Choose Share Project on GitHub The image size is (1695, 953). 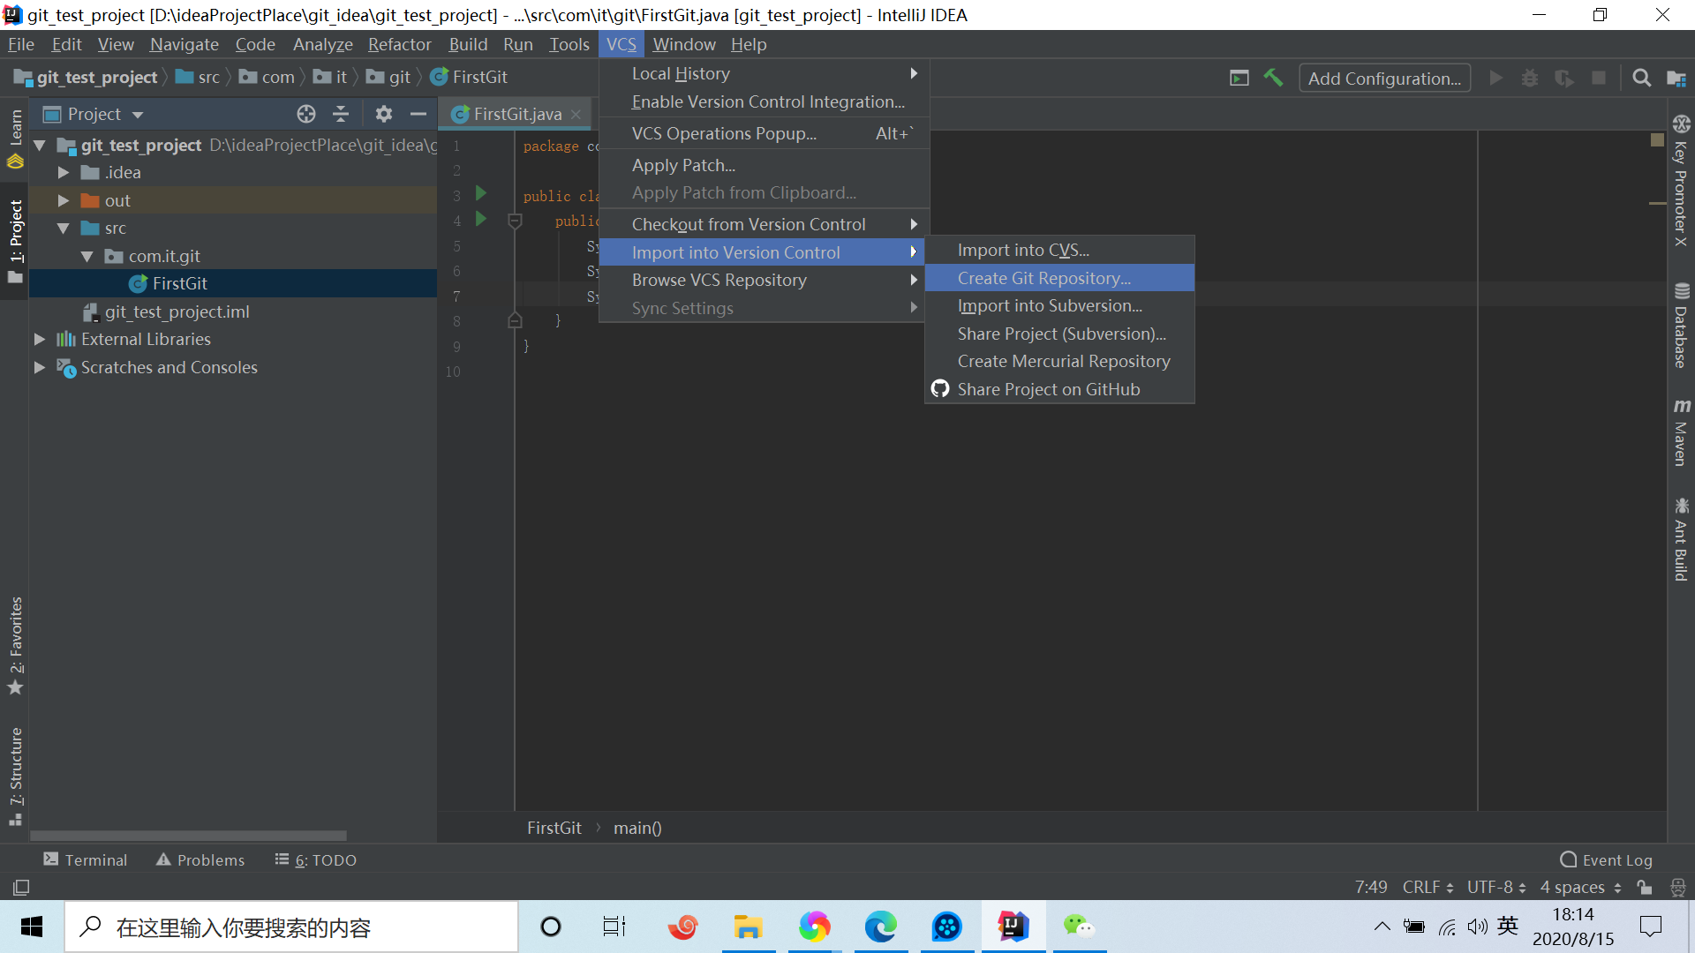tap(1059, 389)
